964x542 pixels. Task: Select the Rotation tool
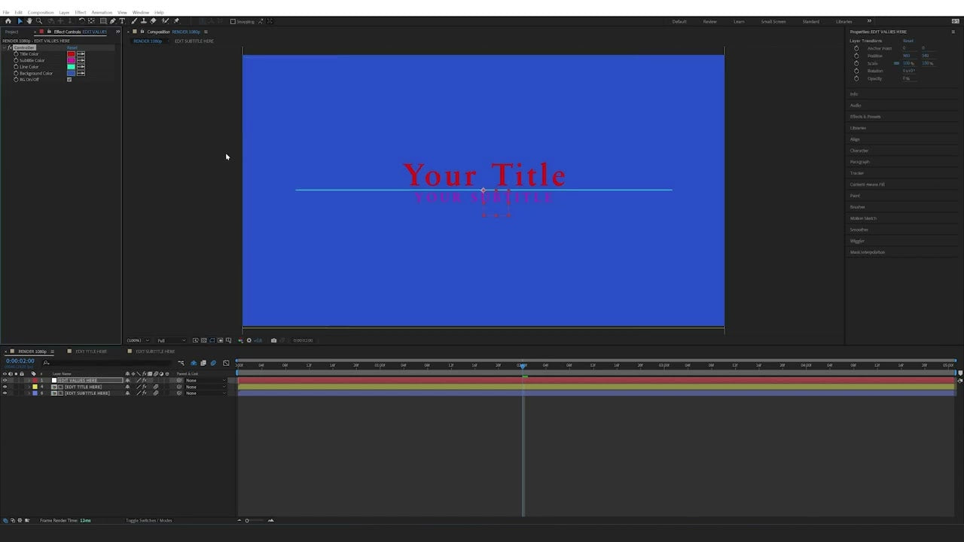(x=81, y=21)
